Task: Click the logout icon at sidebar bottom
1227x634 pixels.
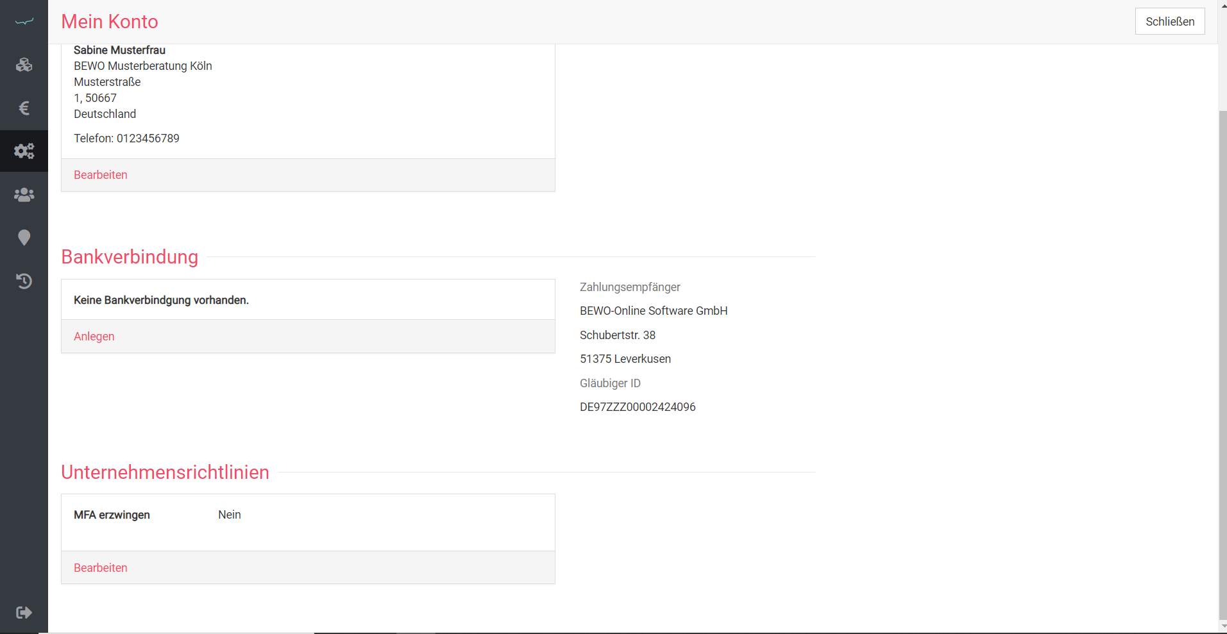Action: click(24, 612)
